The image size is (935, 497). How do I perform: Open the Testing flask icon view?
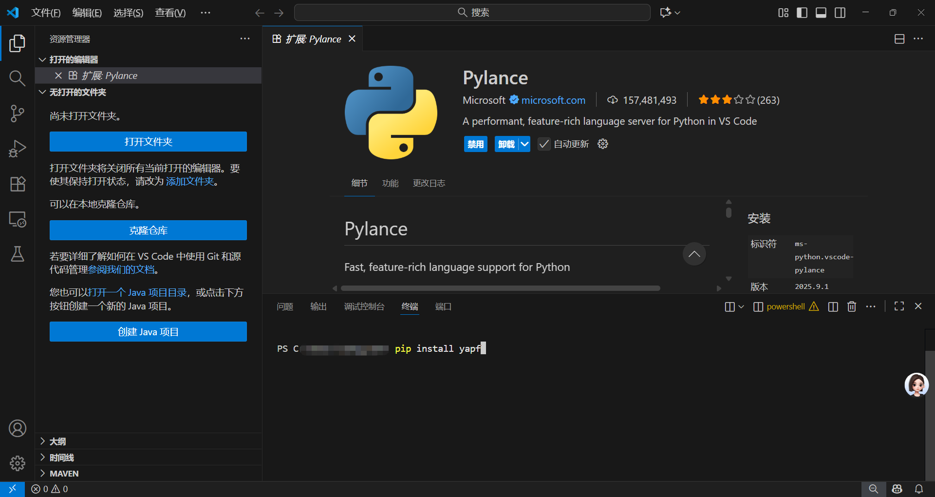[18, 254]
